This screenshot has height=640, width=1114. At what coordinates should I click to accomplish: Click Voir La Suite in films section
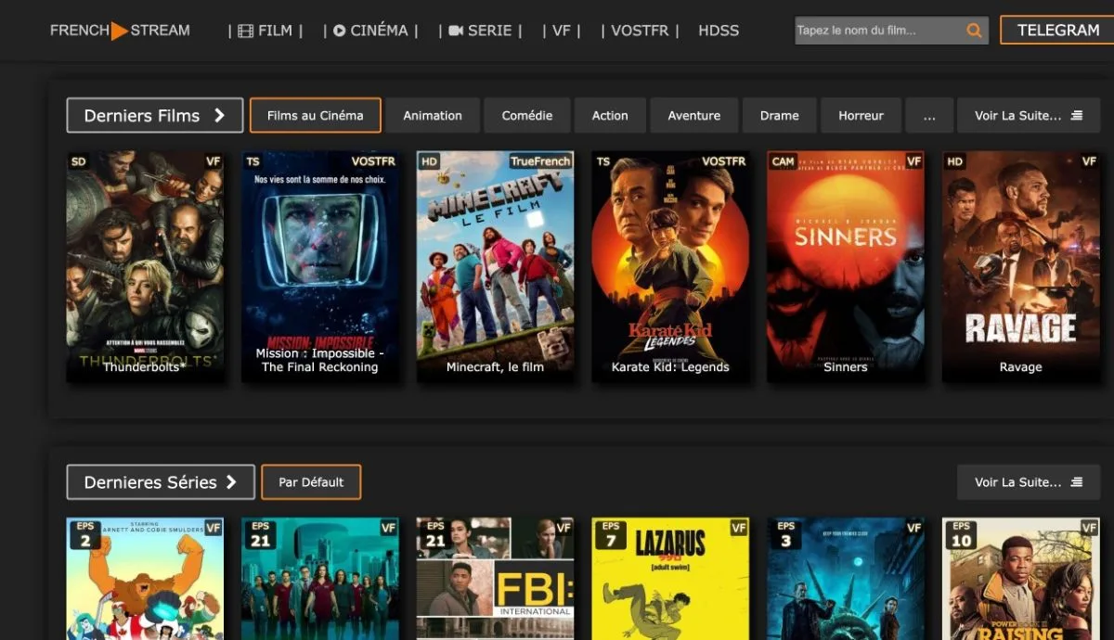coord(1028,116)
